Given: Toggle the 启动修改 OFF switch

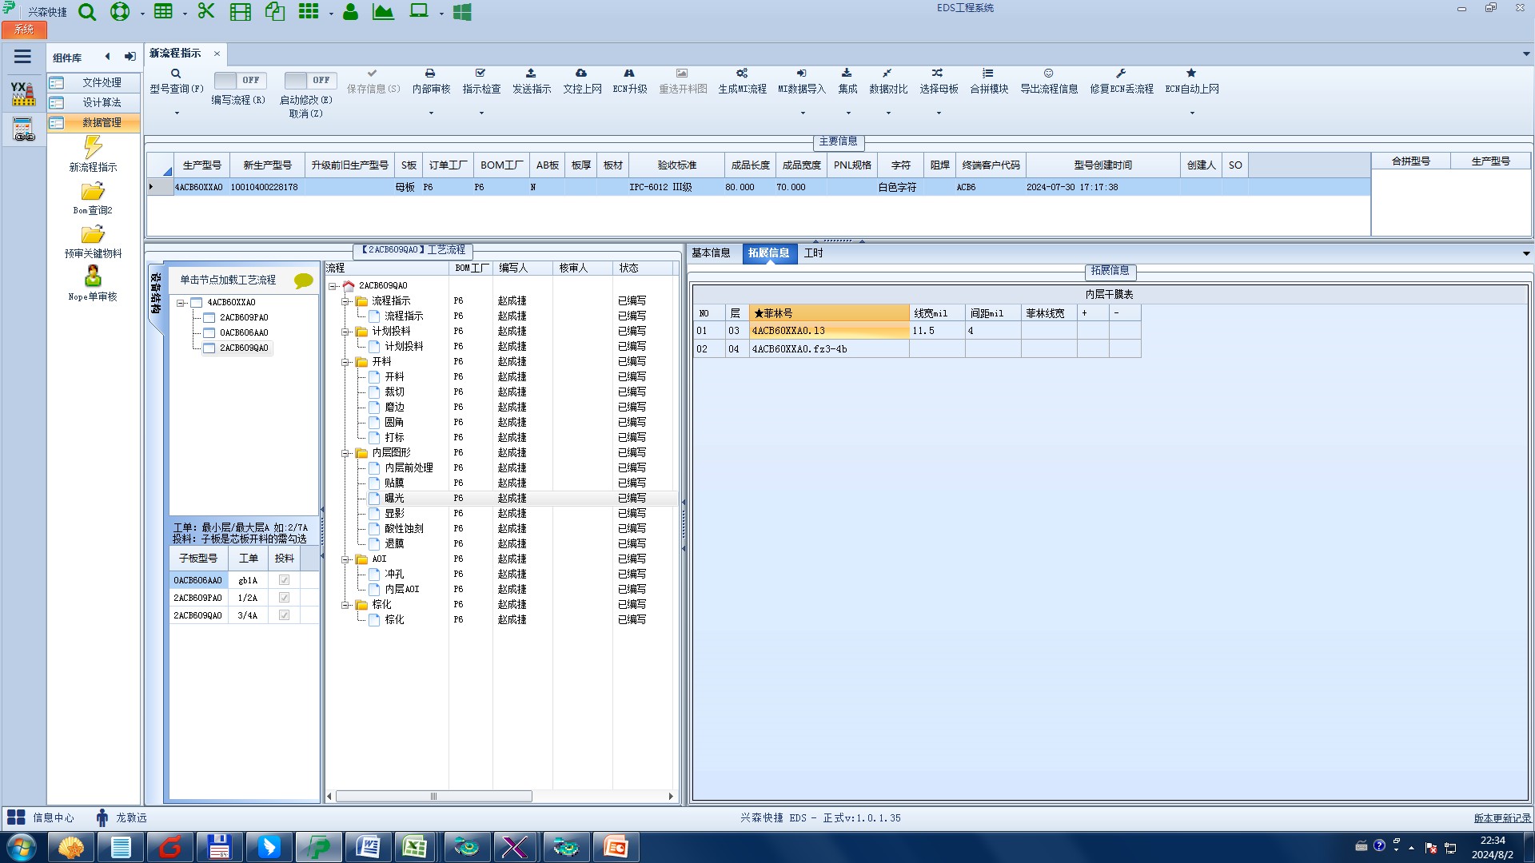Looking at the screenshot, I should [309, 81].
